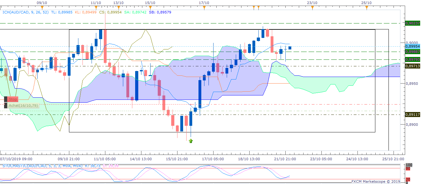The width and height of the screenshot is (423, 184).
Task: Click the 15/10 21:00 time axis label
Action: 177,159
